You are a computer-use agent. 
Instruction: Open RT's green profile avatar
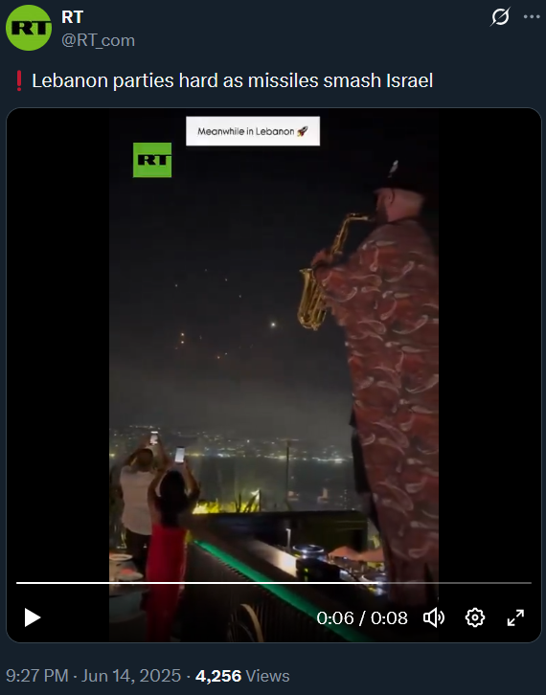tap(29, 28)
